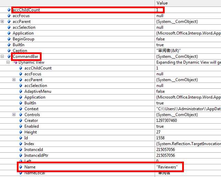Click the property icon beside Name

click(x=21, y=167)
